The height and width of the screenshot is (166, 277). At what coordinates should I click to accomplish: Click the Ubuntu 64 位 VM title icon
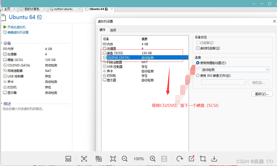point(4,17)
